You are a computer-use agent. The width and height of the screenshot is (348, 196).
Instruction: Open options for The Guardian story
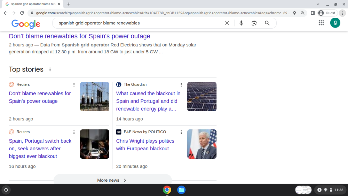[181, 84]
